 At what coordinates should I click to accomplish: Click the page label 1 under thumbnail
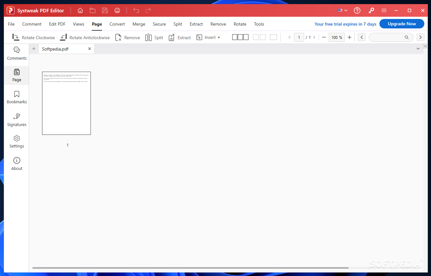67,145
